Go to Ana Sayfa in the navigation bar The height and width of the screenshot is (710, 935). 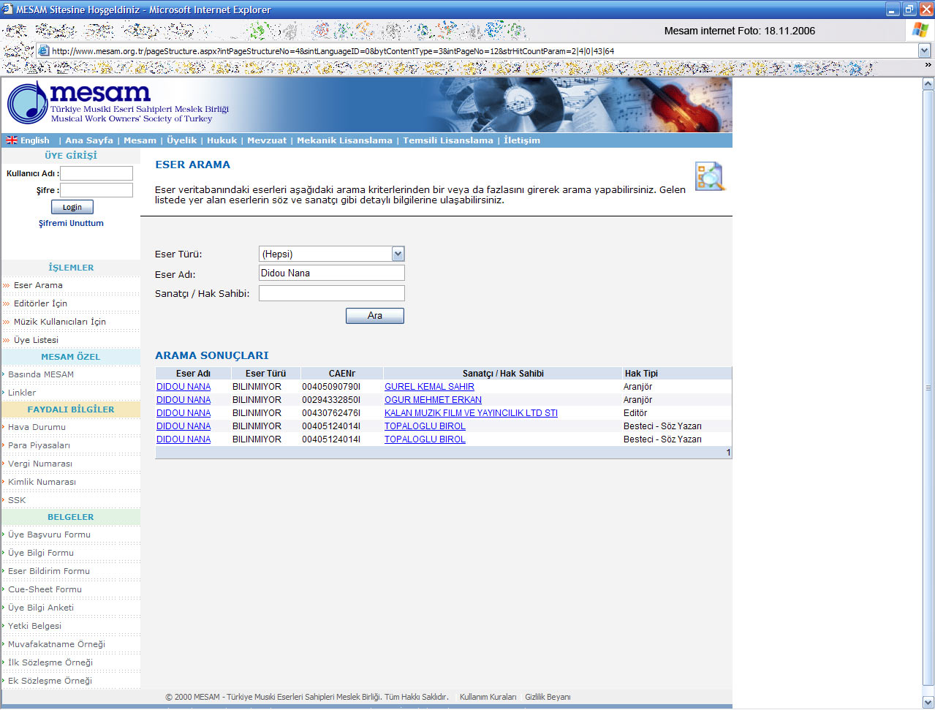pyautogui.click(x=89, y=140)
